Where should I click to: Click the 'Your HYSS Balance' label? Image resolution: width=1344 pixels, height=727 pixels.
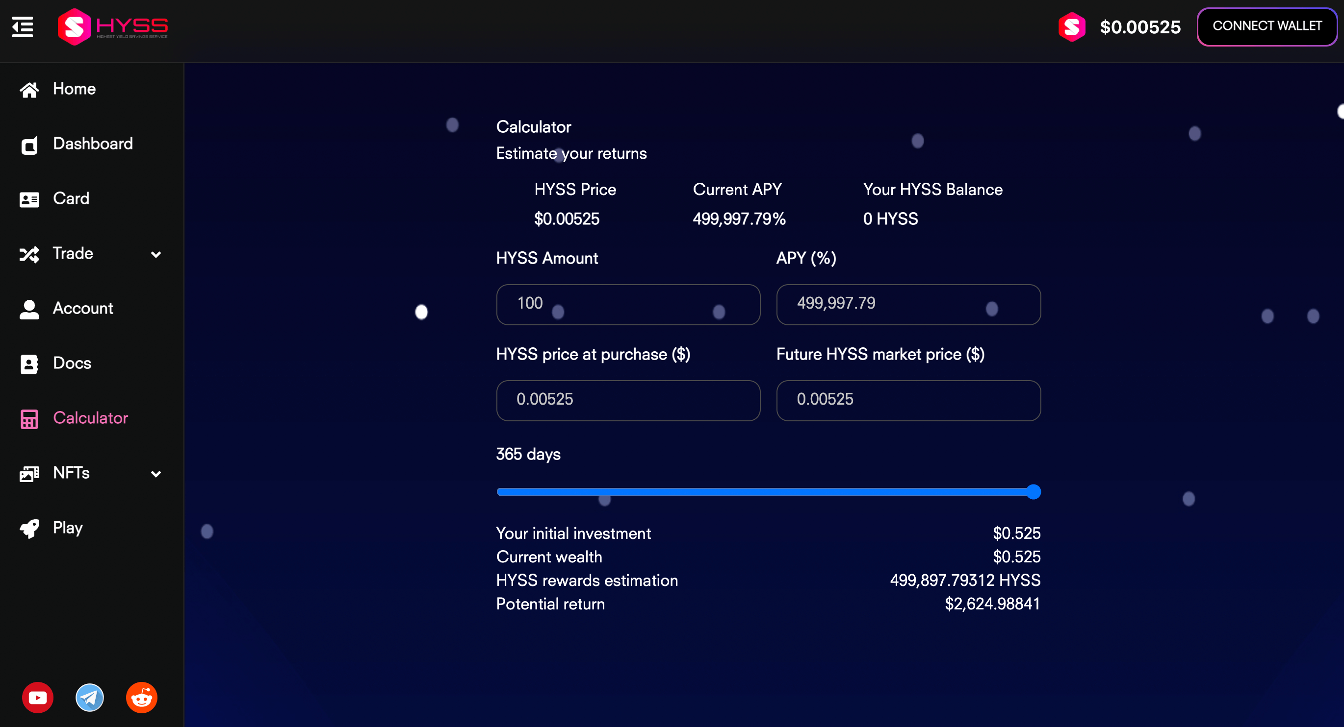click(x=933, y=190)
